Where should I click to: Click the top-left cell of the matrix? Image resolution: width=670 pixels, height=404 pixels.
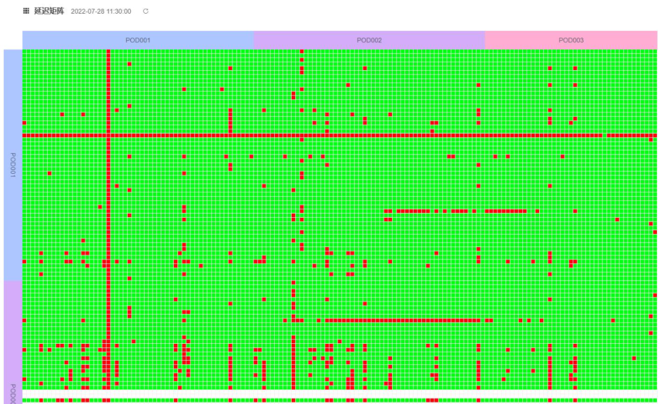pyautogui.click(x=25, y=52)
